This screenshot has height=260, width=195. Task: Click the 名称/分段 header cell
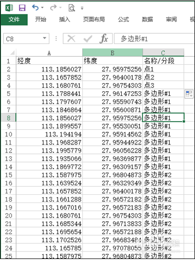163,61
